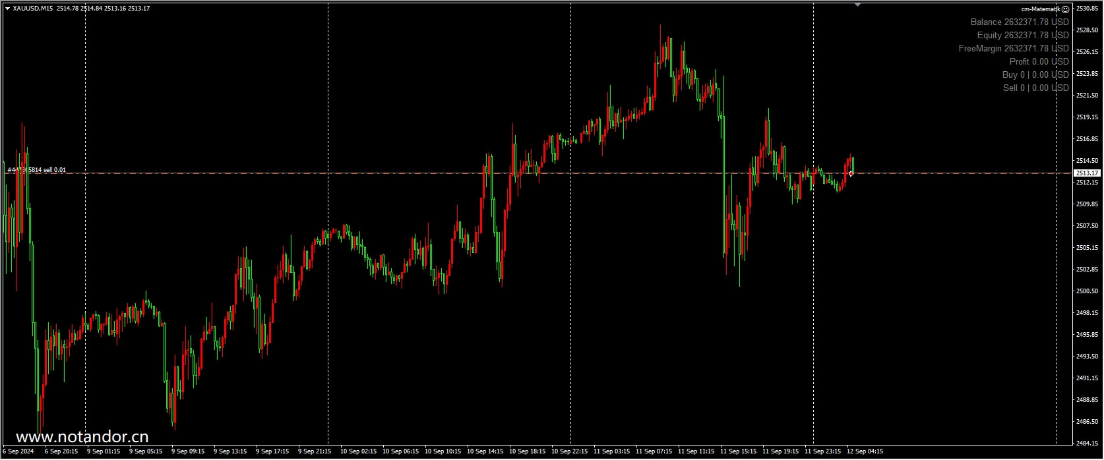
Task: Click the 10 Sep 18:15 time axis label
Action: (527, 451)
